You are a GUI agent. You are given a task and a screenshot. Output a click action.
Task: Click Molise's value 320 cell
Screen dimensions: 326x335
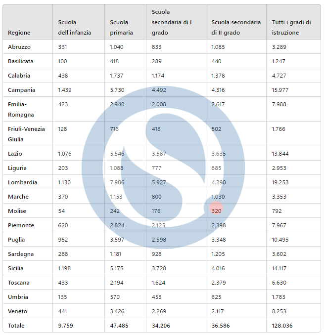216,211
